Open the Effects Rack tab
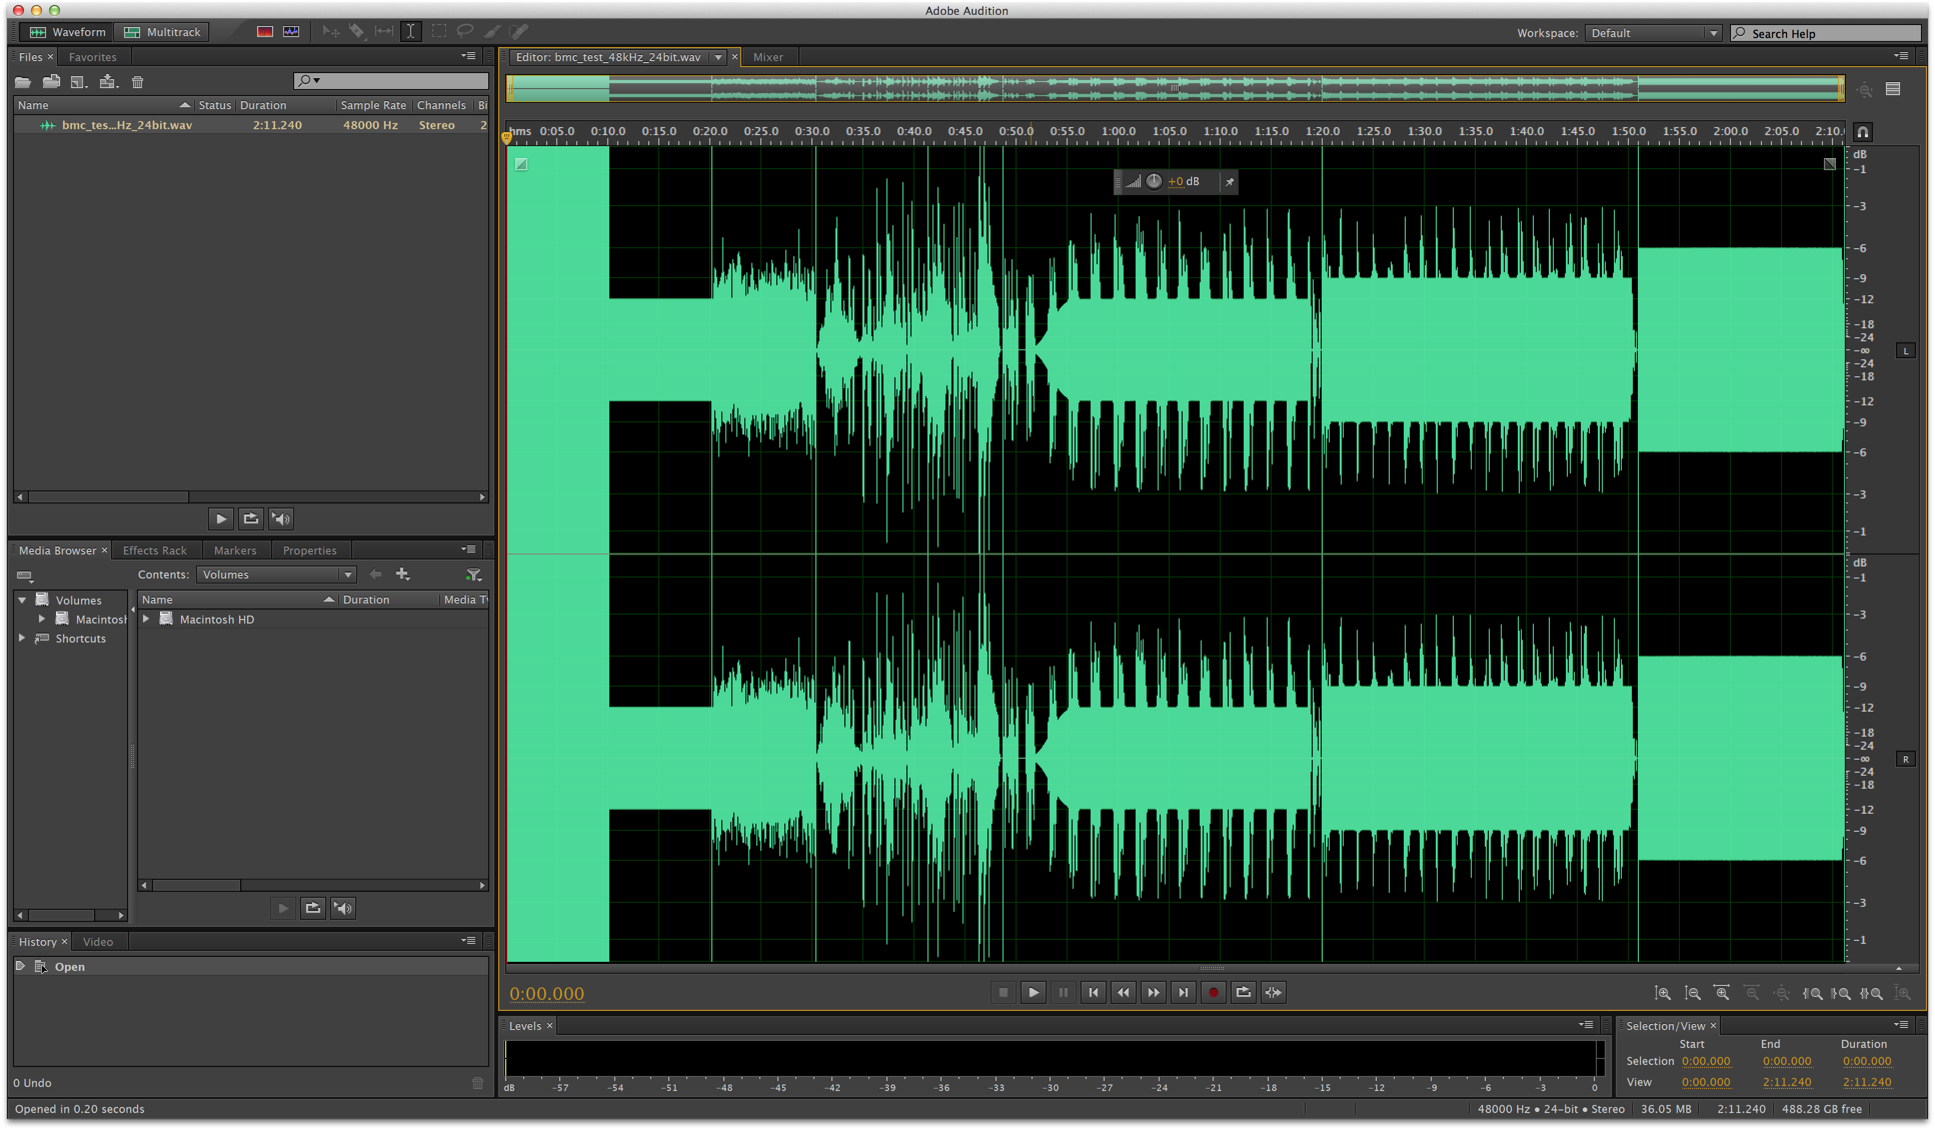1935x1130 pixels. [155, 551]
